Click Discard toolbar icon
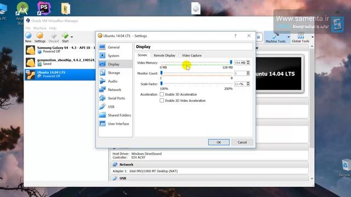 pos(54,37)
